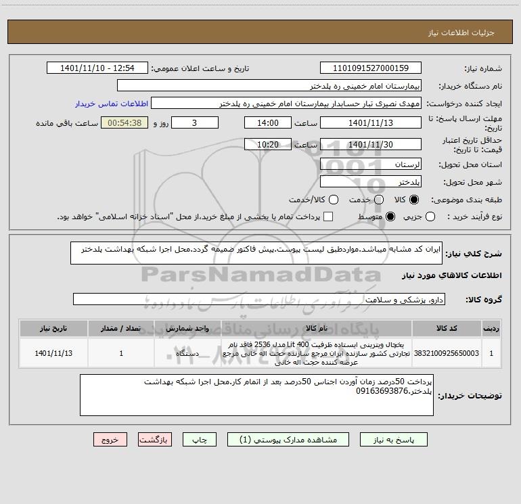Choose متوسط purchase process radio
521x504 pixels.
pos(390,216)
